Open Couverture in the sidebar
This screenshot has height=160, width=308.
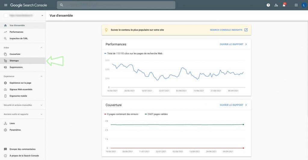pyautogui.click(x=15, y=54)
